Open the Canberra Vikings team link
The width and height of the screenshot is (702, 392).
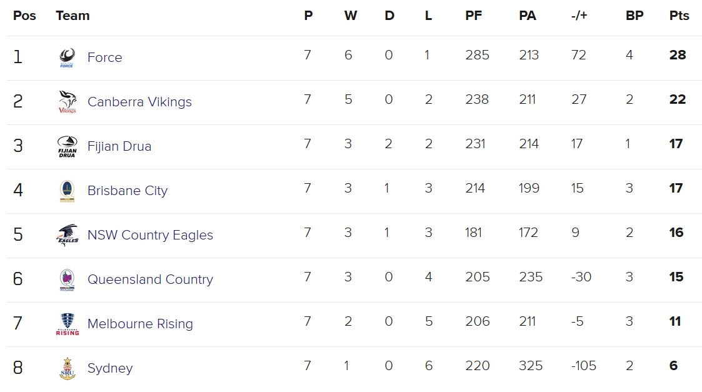click(x=139, y=102)
